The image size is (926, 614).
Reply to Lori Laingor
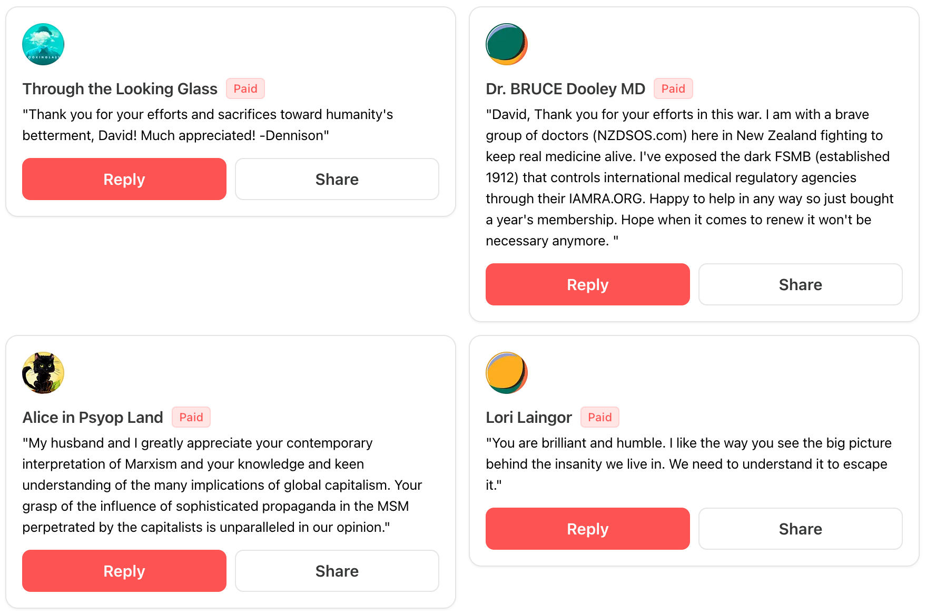click(587, 529)
